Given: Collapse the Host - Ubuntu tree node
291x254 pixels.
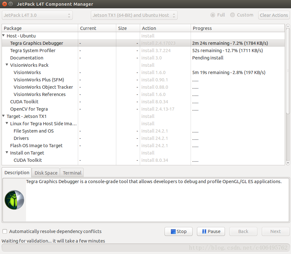Looking at the screenshot, I should [x=3, y=35].
